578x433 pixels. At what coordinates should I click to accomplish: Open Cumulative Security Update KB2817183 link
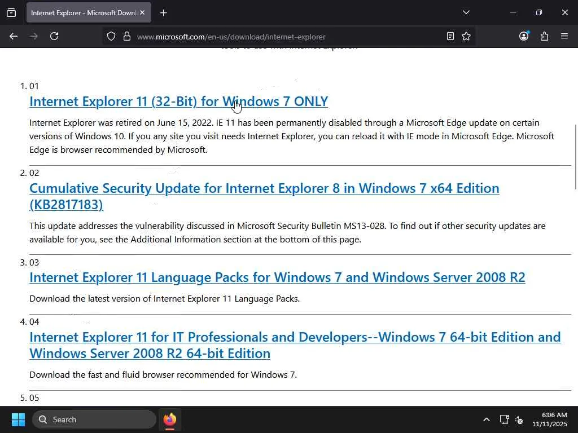264,196
